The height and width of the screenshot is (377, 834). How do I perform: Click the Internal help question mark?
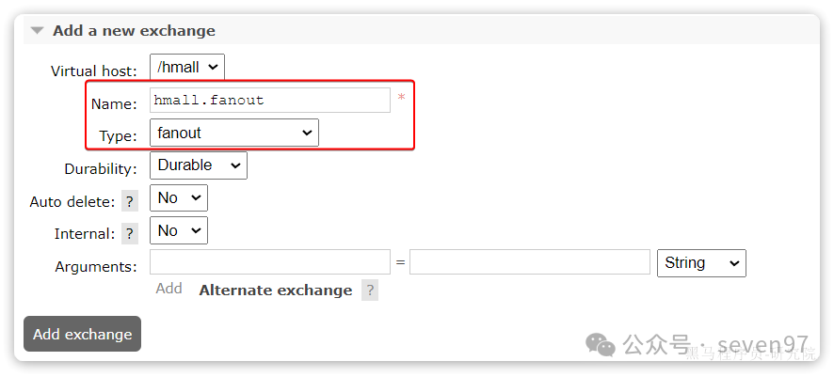130,234
